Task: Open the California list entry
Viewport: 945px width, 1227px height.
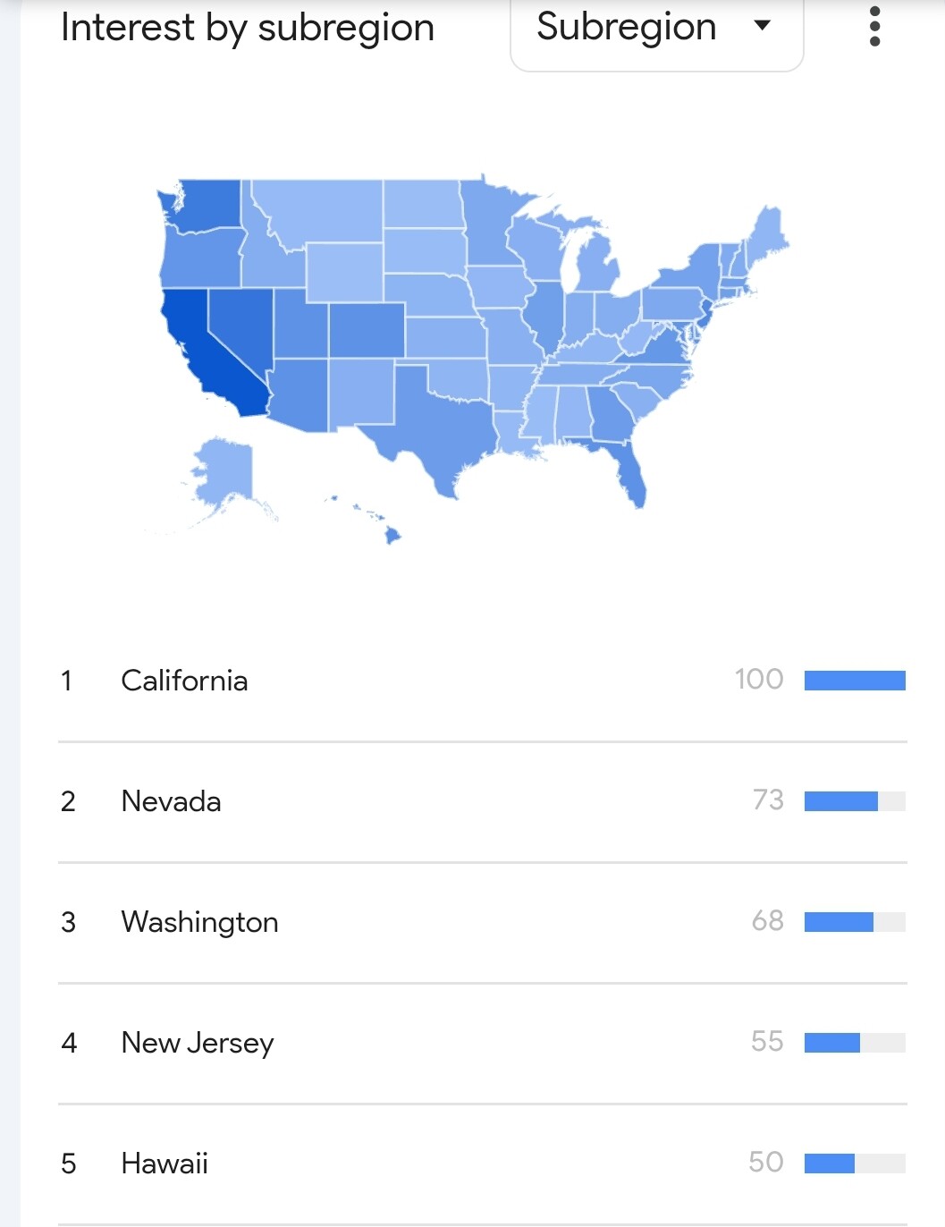Action: [x=483, y=681]
